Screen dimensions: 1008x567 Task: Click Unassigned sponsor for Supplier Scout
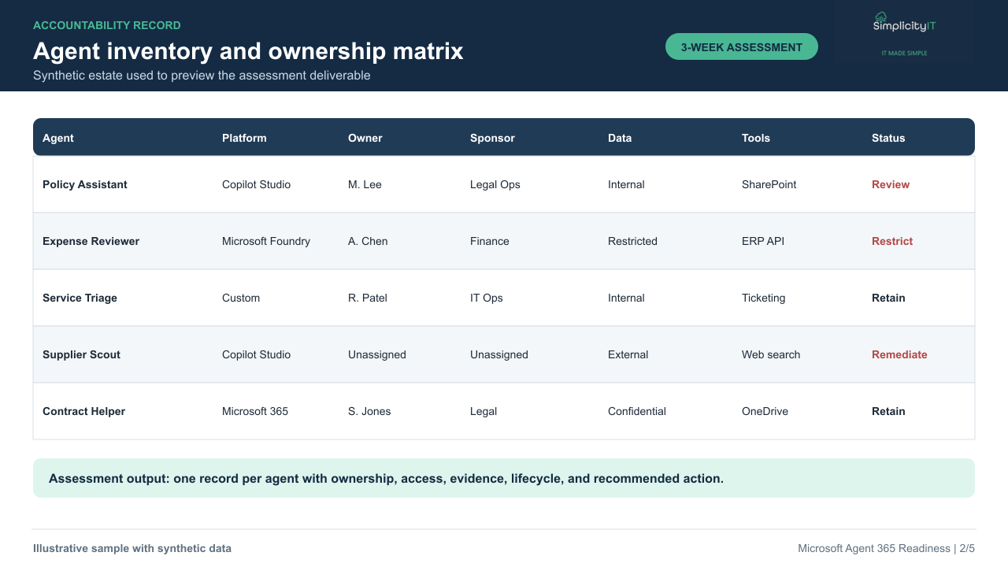pyautogui.click(x=499, y=354)
